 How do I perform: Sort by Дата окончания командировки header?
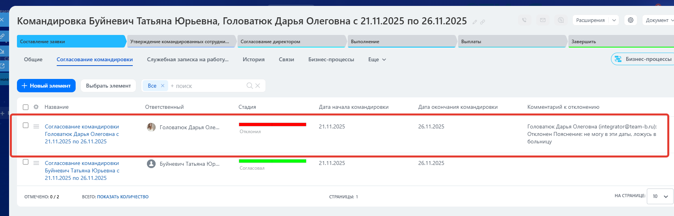458,107
